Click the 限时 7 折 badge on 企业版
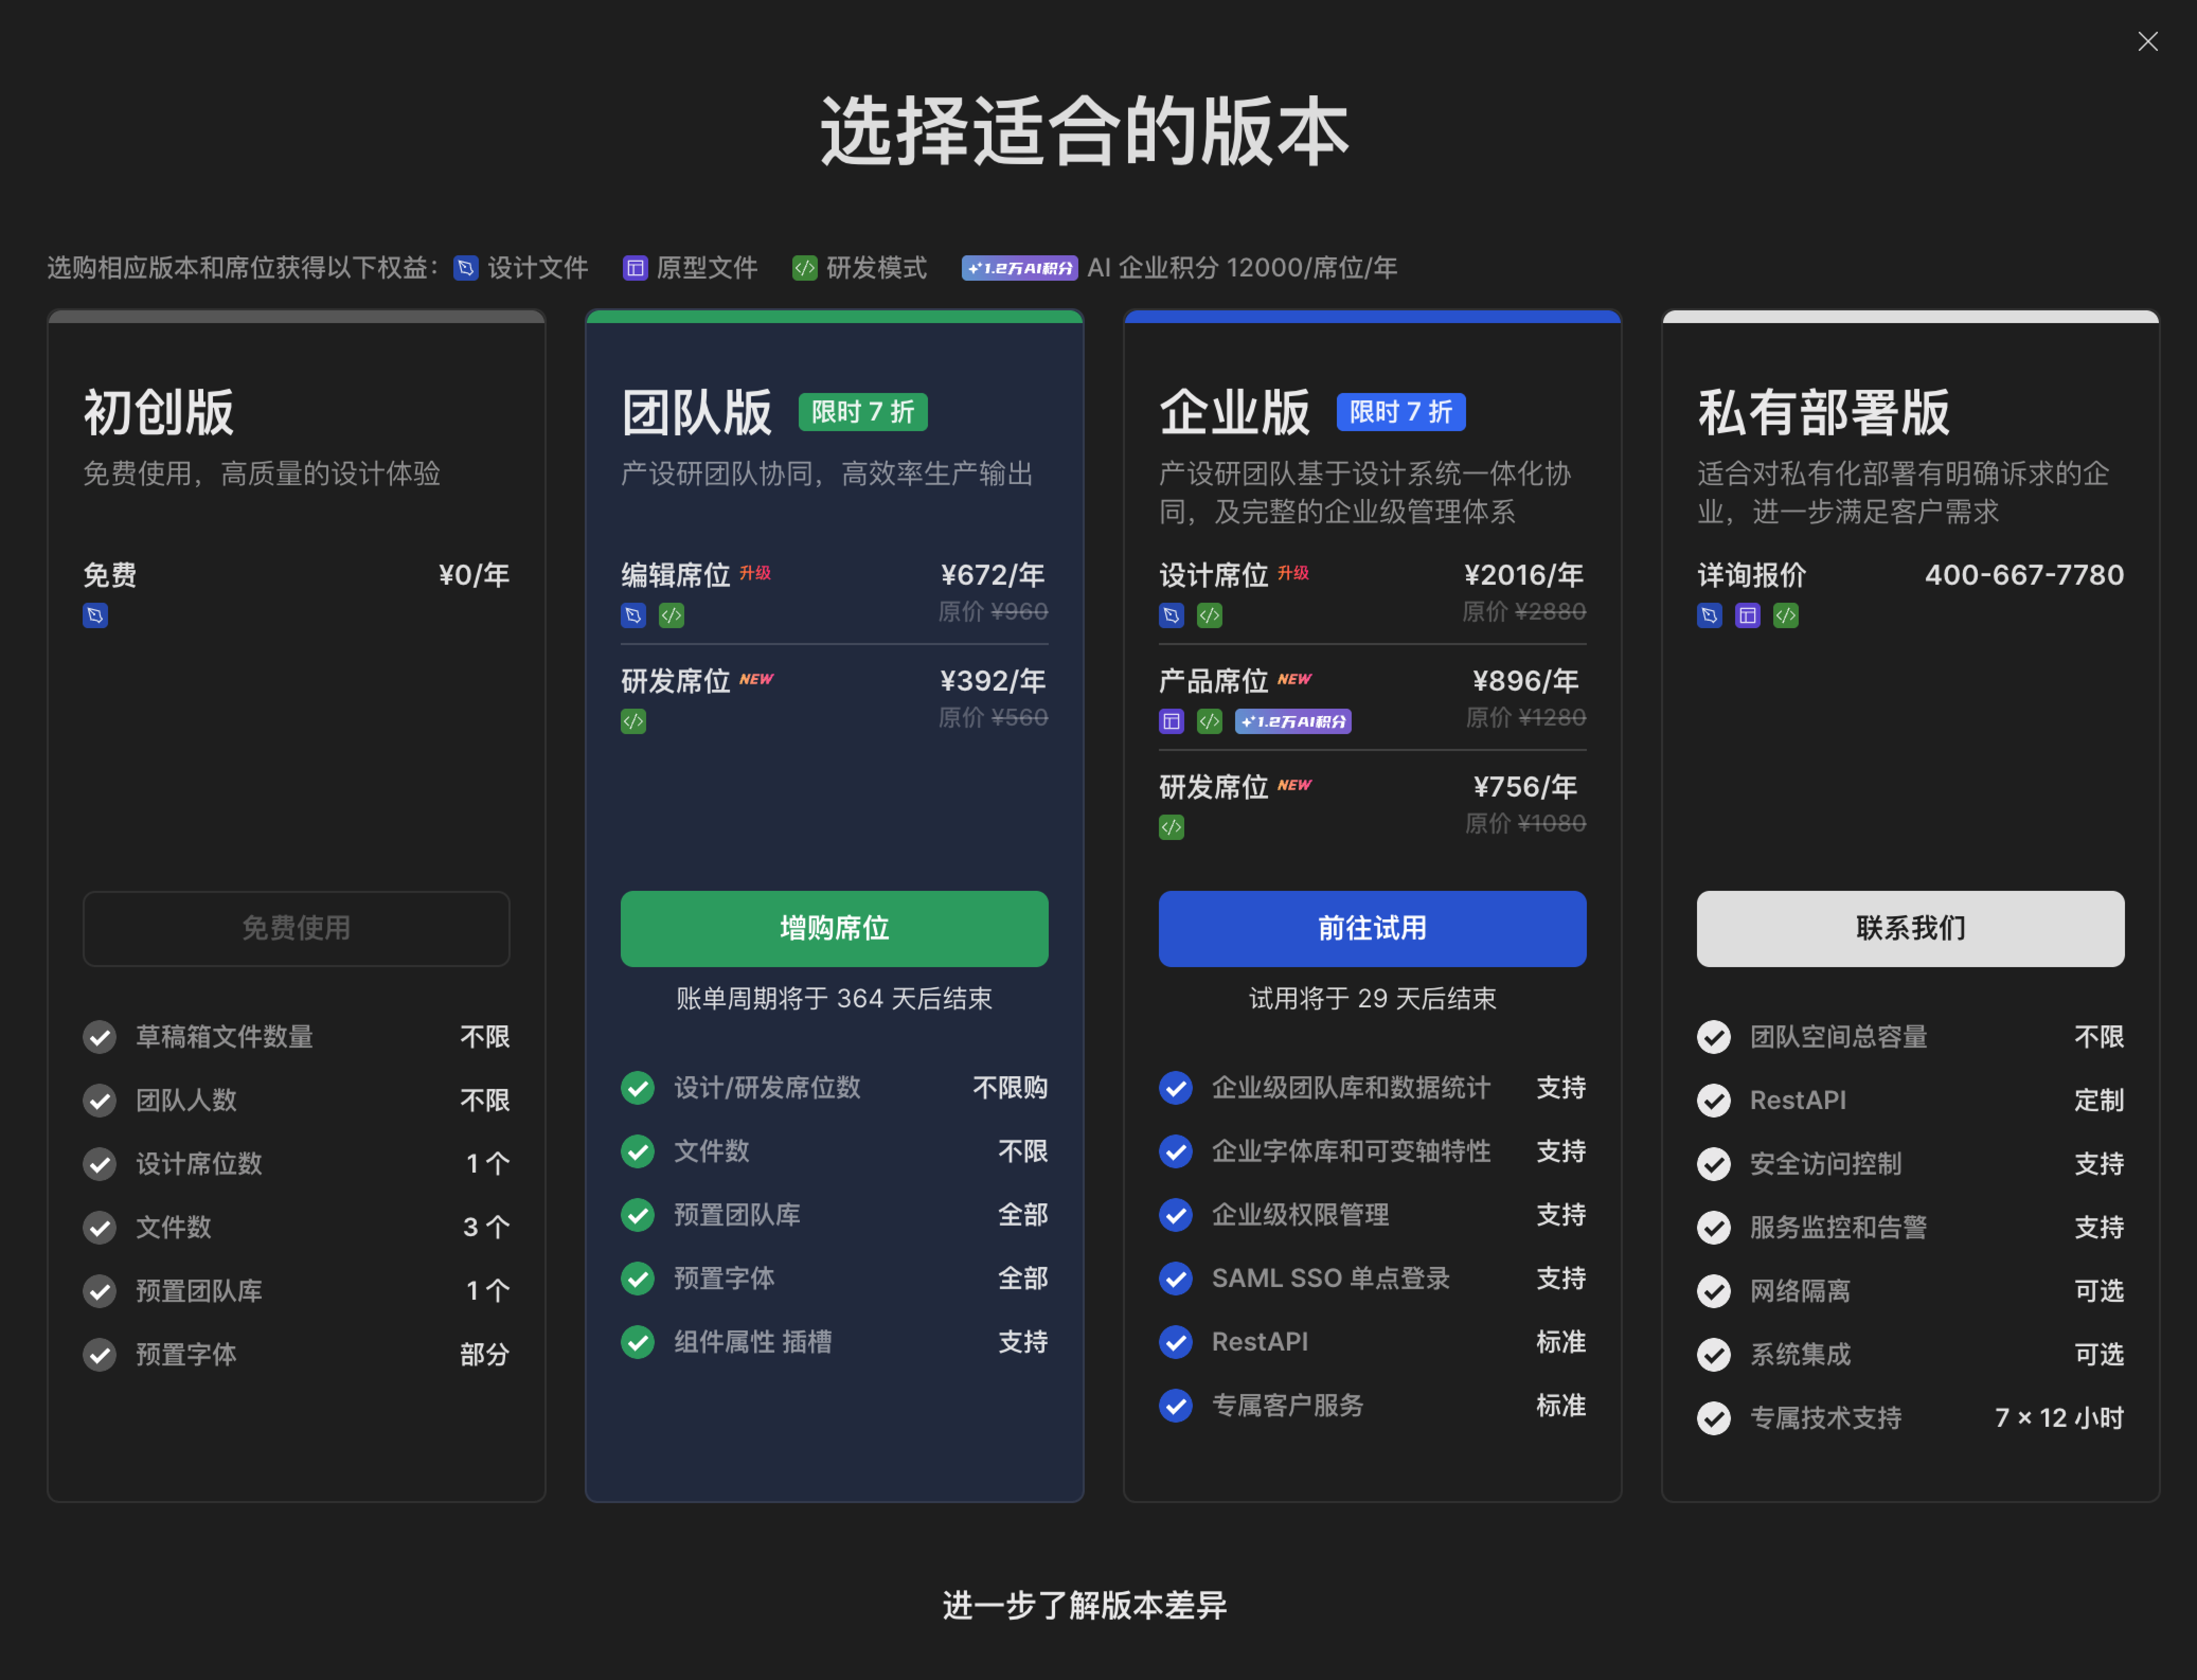This screenshot has height=1680, width=2197. 1401,412
